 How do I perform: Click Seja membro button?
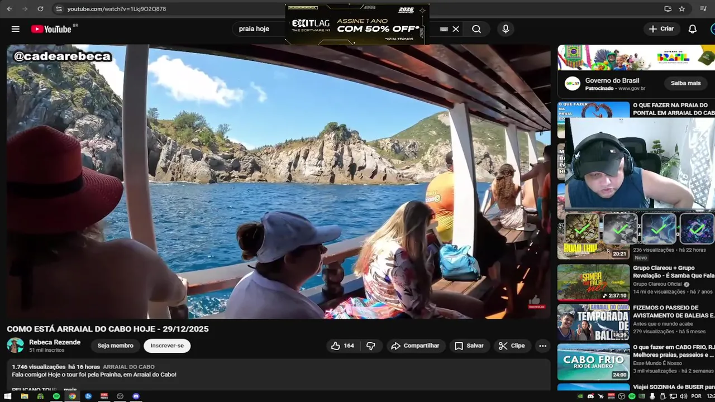(x=115, y=346)
